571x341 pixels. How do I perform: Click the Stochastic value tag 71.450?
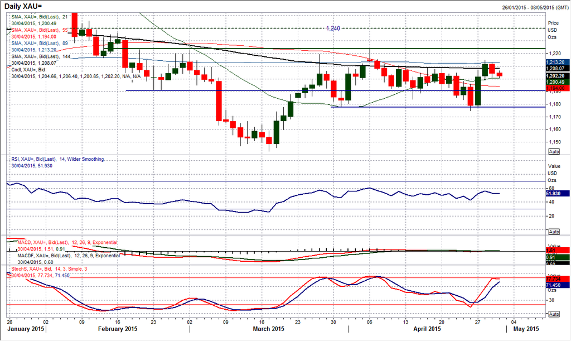click(x=558, y=285)
